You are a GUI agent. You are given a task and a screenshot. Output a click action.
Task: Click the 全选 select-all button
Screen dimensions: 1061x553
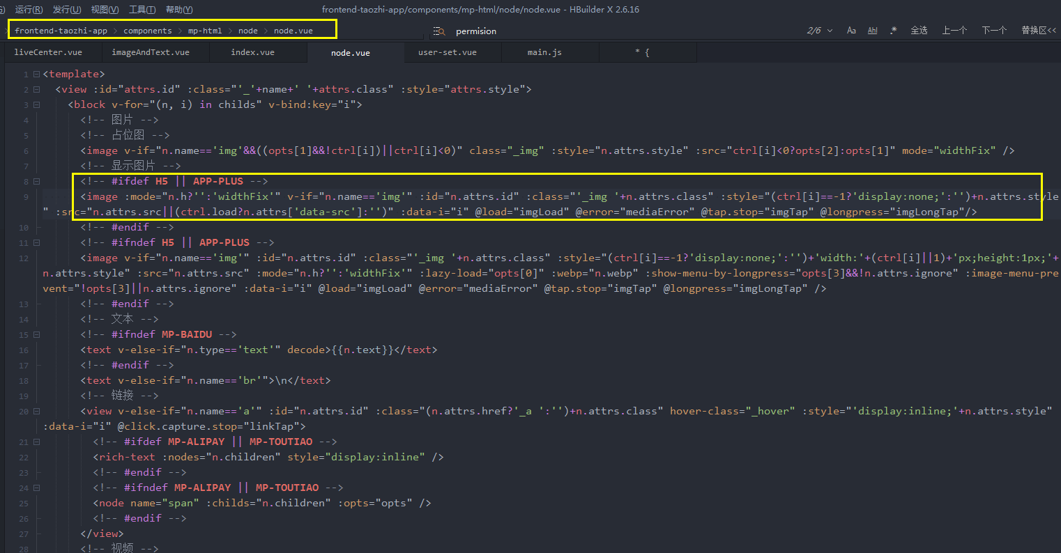pos(919,31)
